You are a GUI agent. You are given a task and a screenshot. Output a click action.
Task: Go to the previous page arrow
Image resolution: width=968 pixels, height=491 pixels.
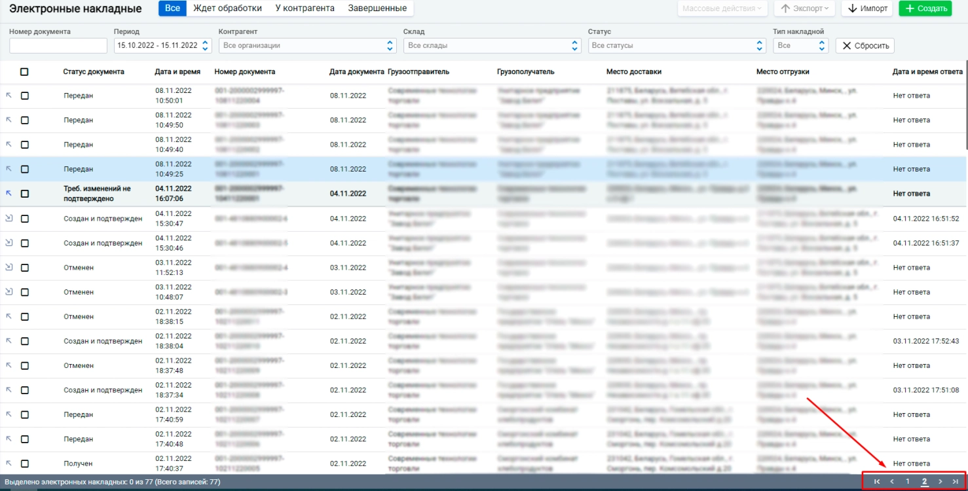892,482
